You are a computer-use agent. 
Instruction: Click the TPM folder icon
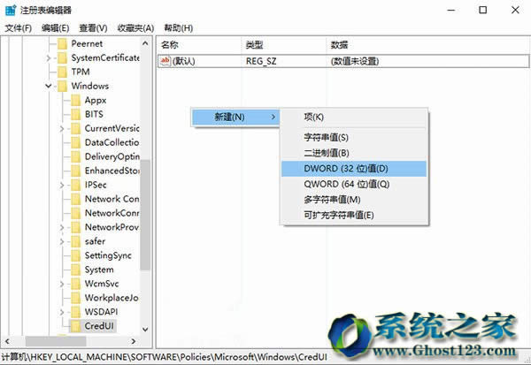click(61, 72)
